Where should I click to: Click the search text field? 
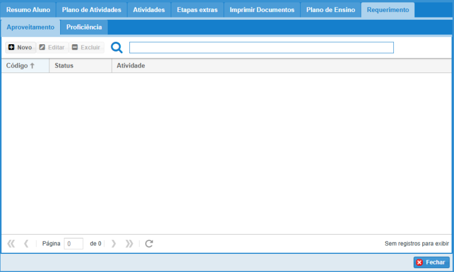[x=261, y=48]
